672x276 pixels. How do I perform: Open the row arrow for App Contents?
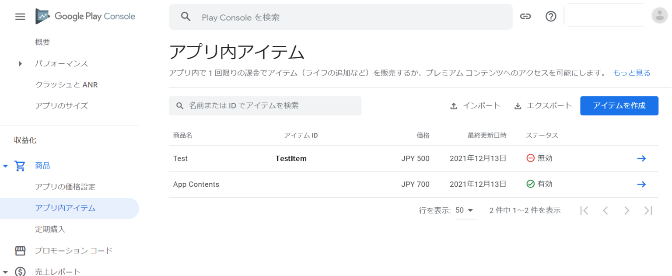[641, 184]
